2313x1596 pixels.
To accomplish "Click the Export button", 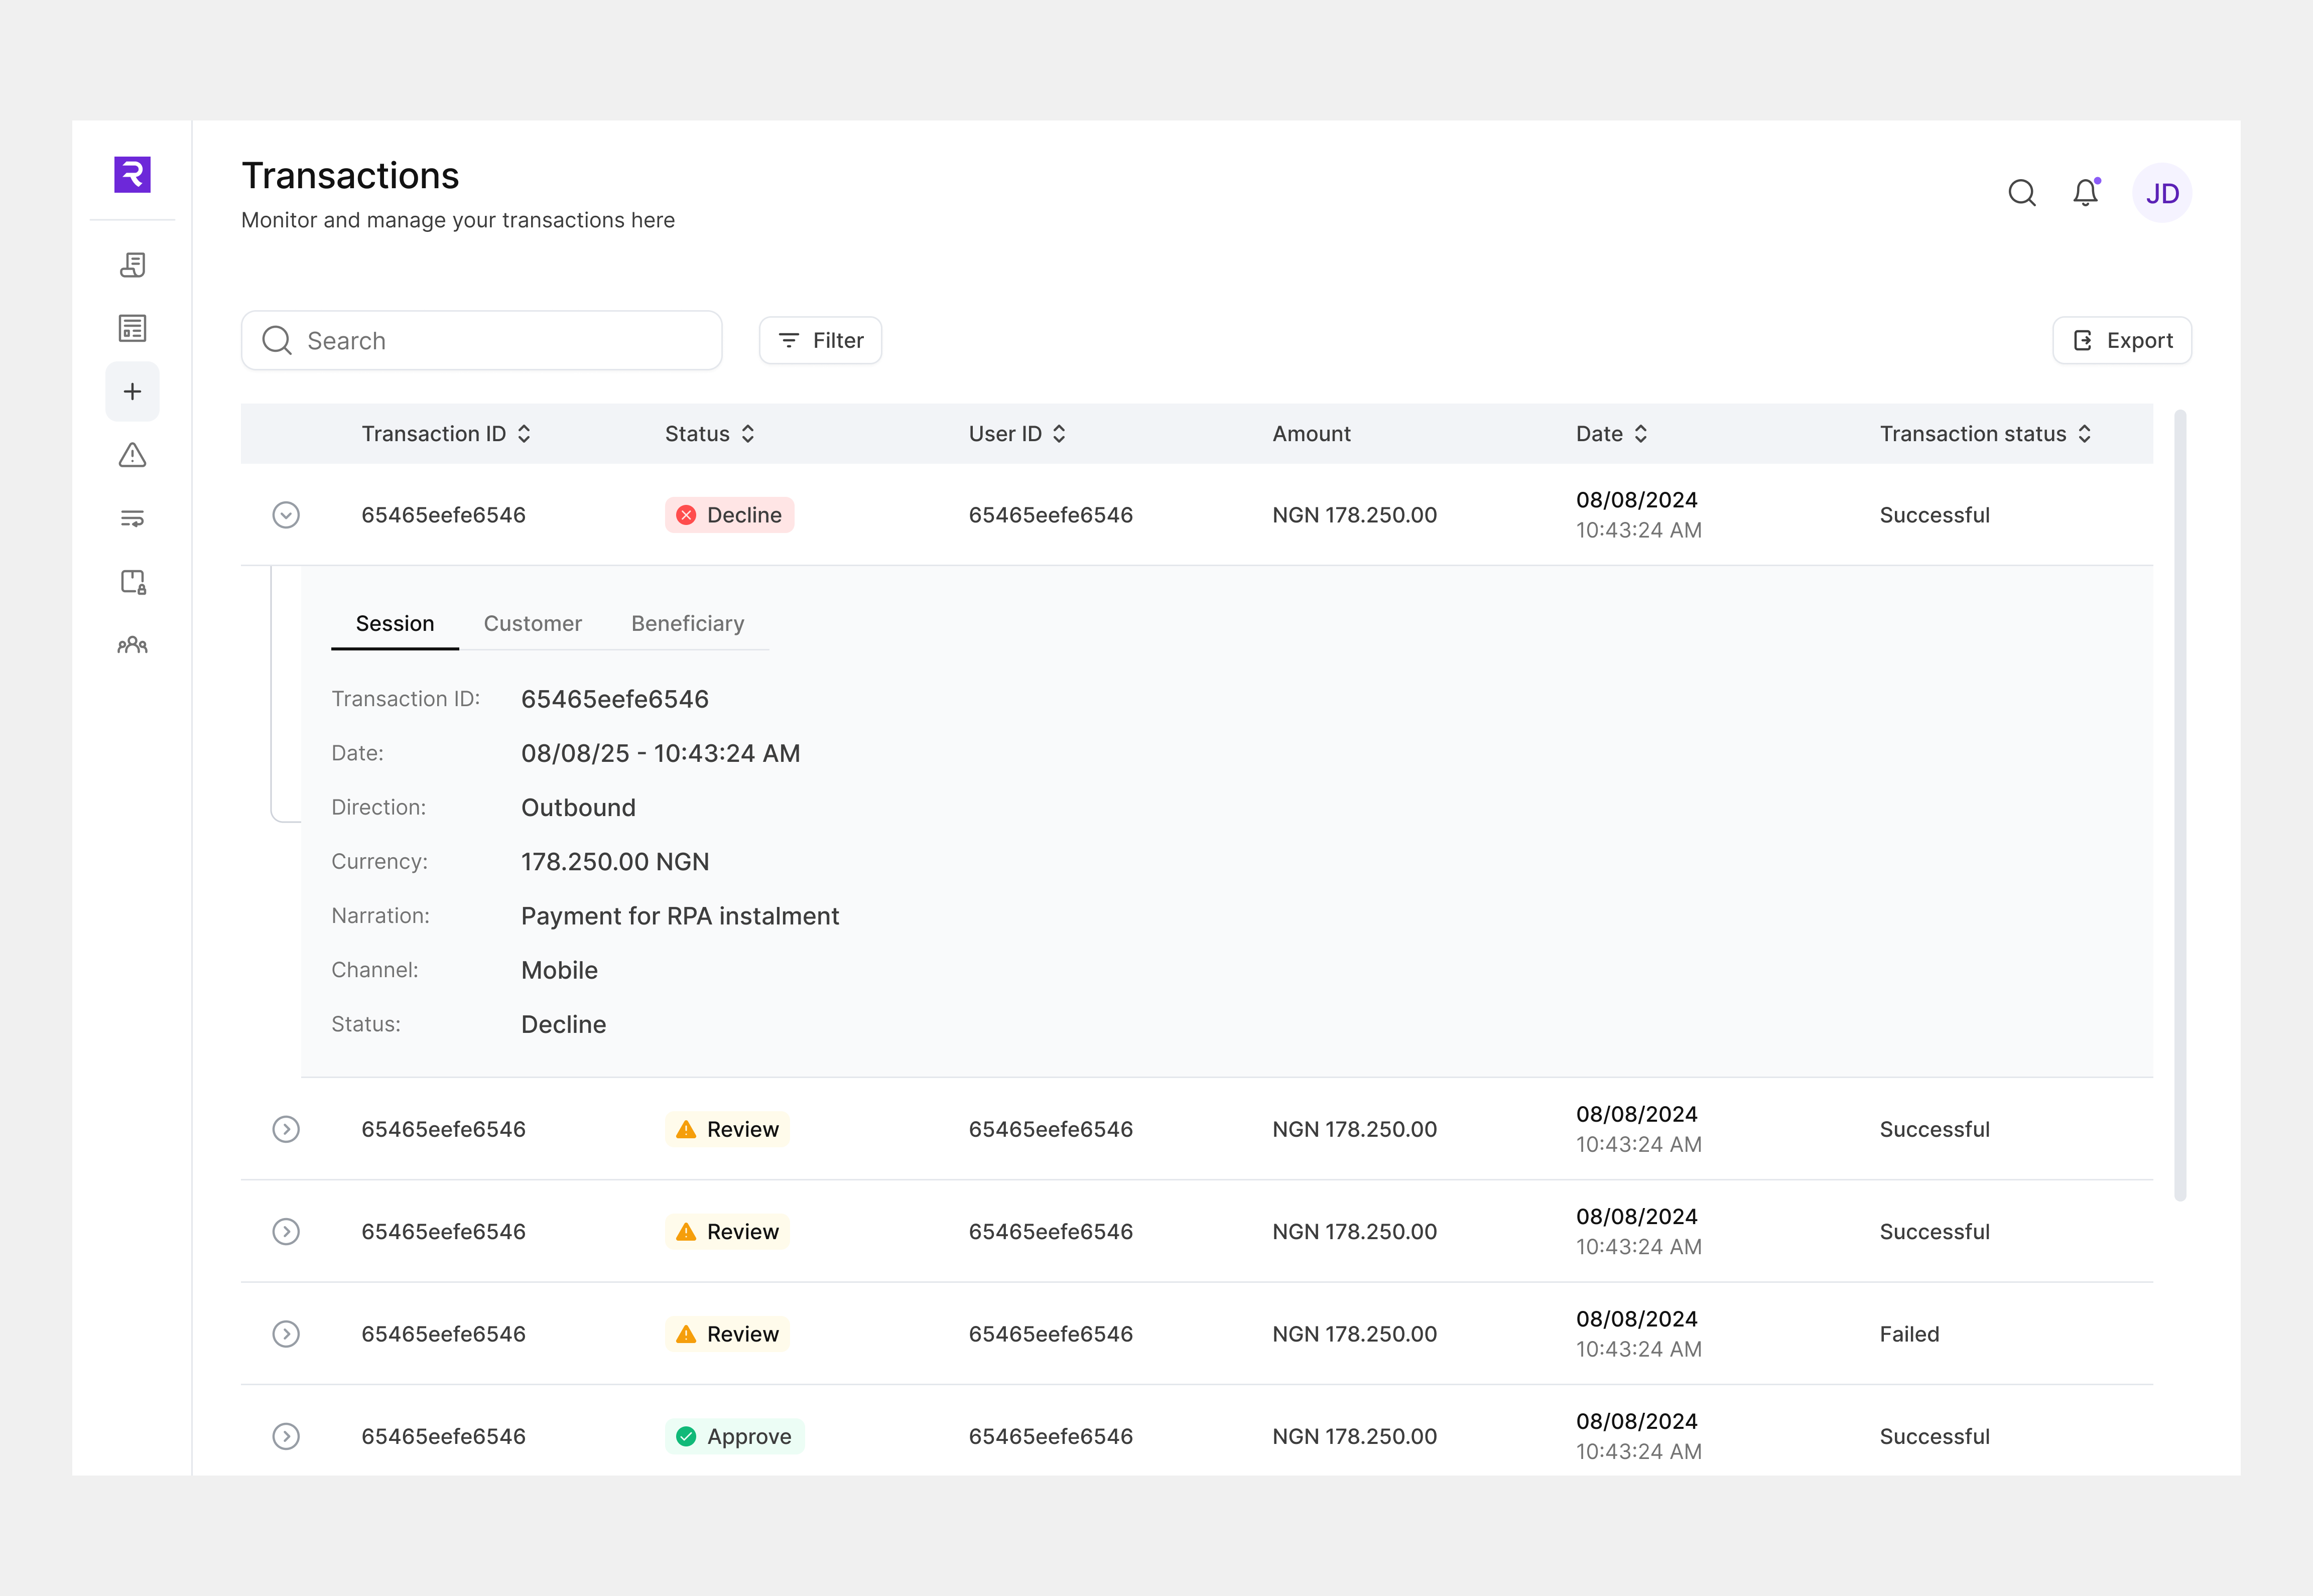I will pos(2122,341).
